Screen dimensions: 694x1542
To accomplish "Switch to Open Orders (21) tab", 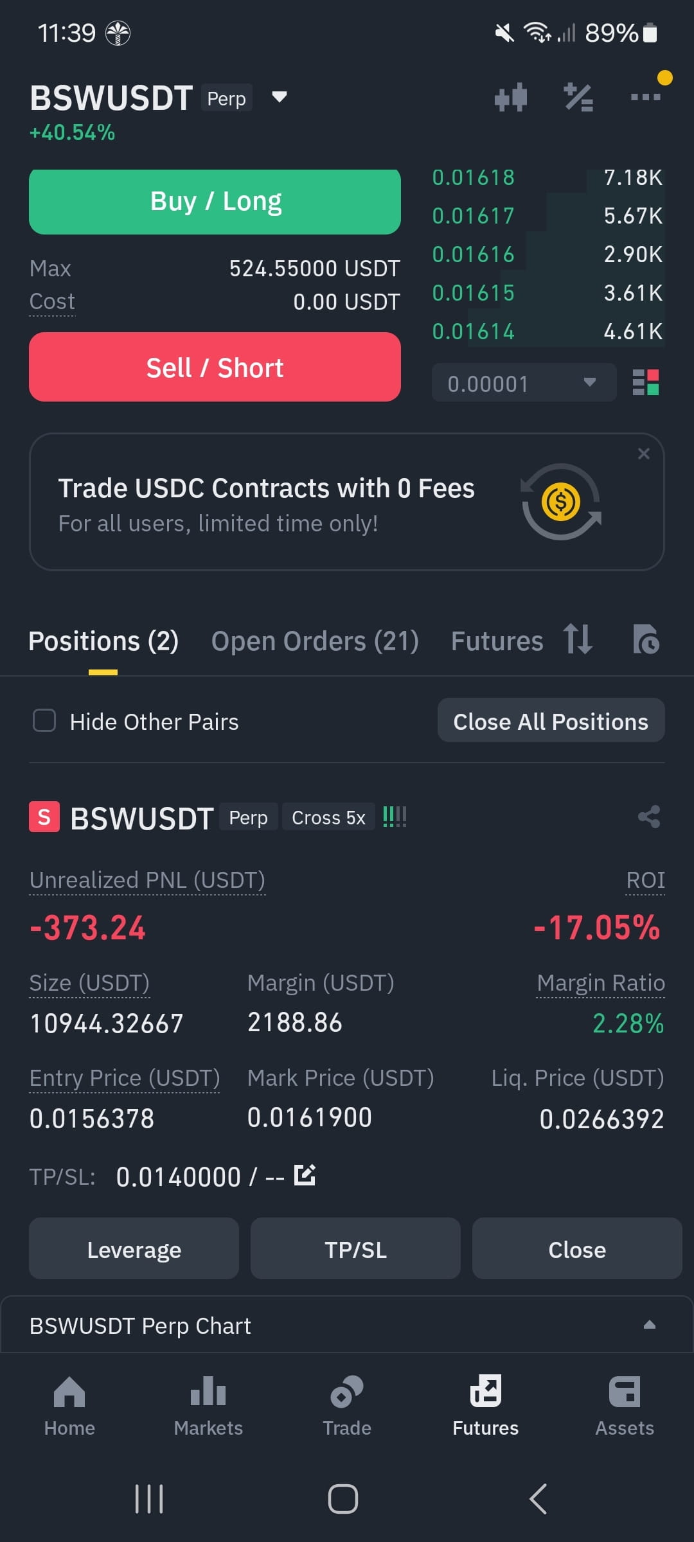I will point(315,641).
